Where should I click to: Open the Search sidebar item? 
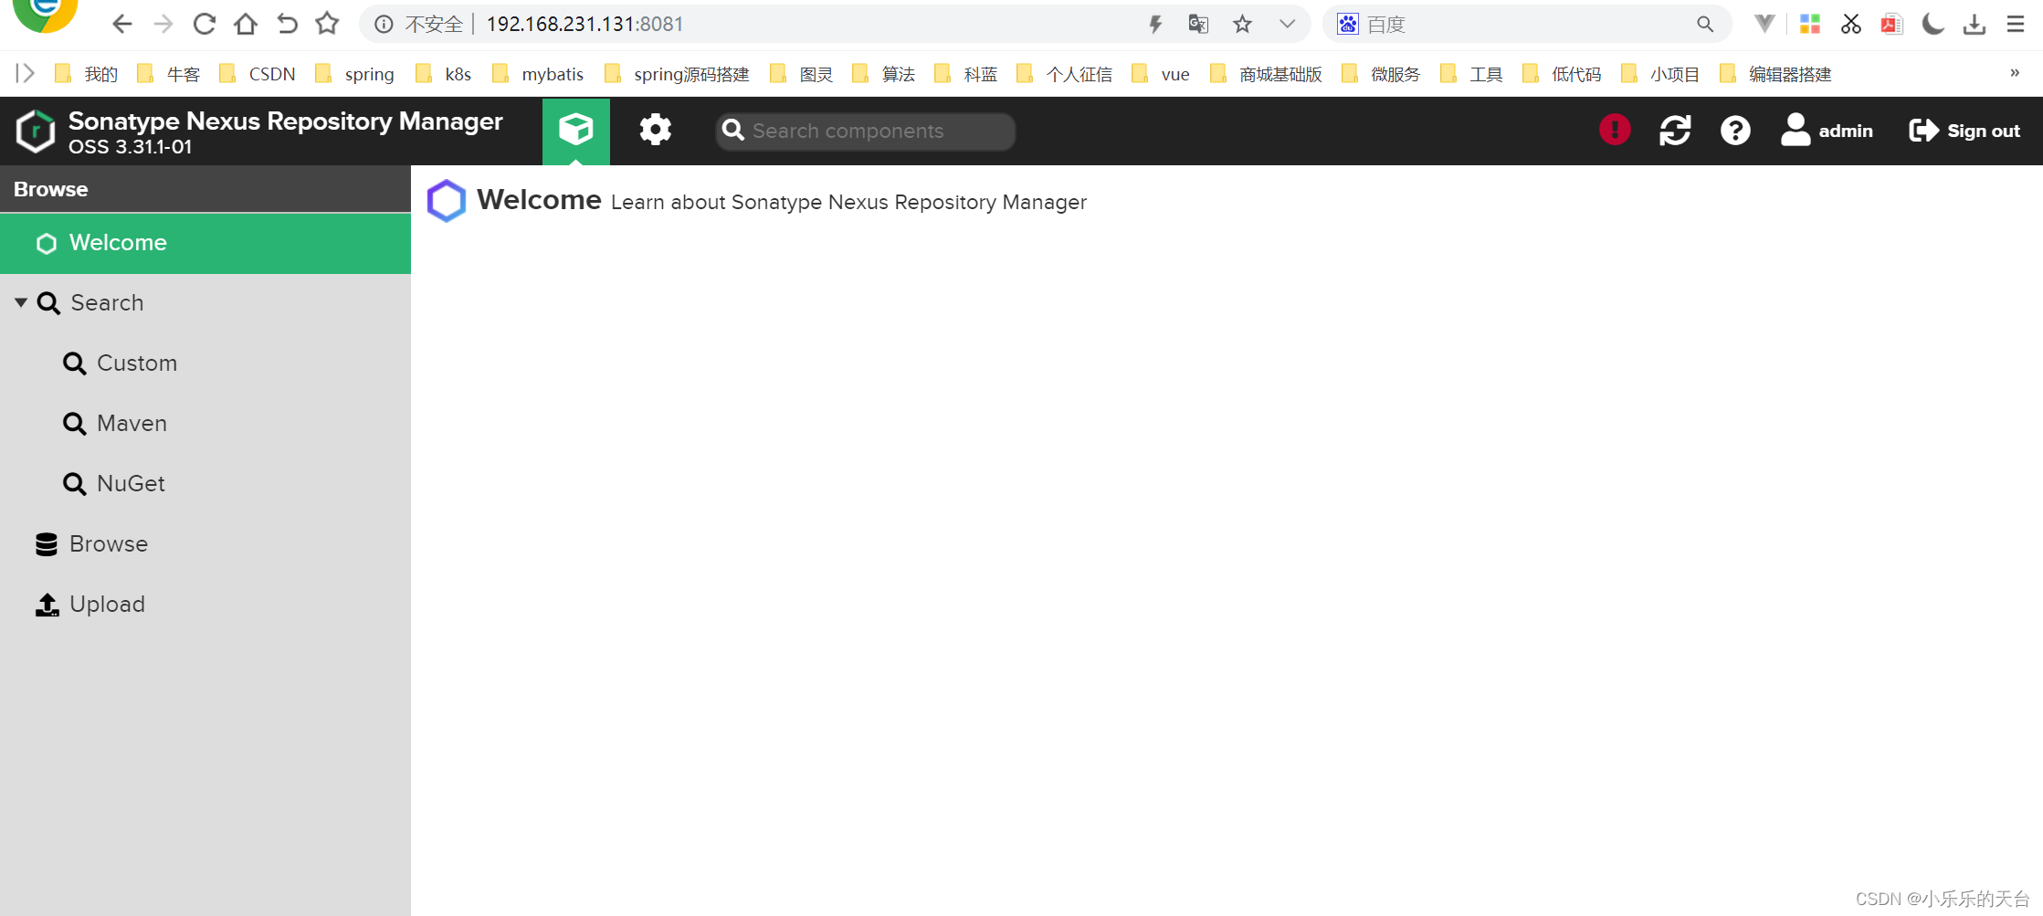(x=107, y=303)
